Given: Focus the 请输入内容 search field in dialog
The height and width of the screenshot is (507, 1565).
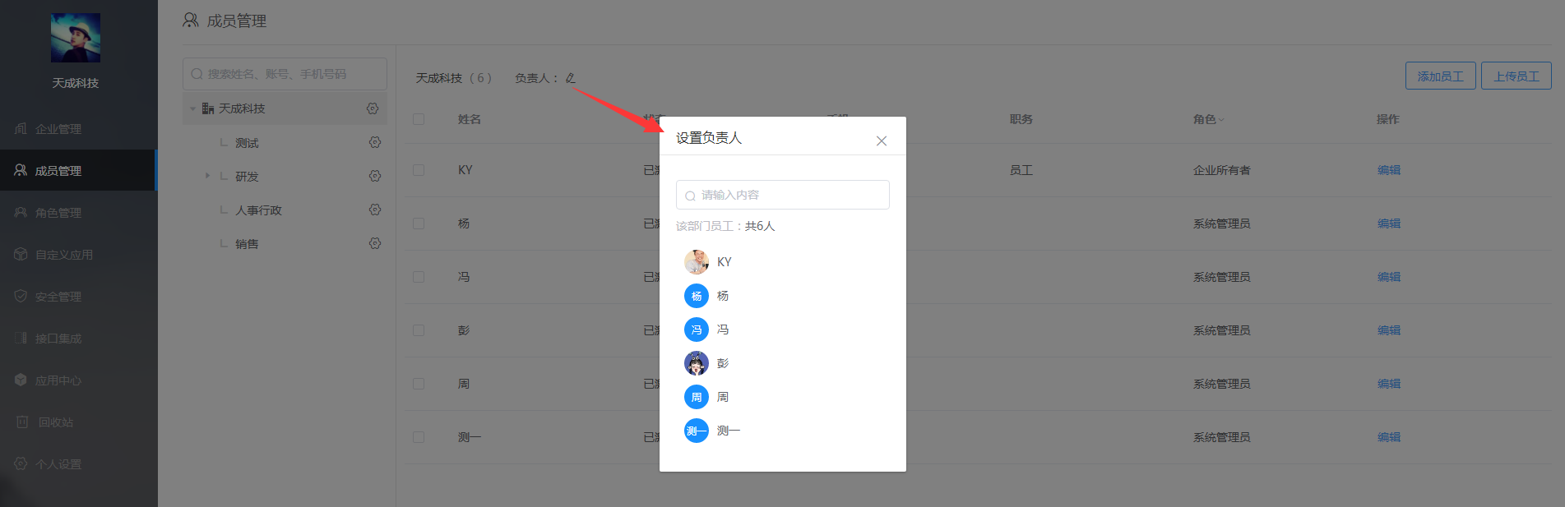Looking at the screenshot, I should (x=783, y=195).
